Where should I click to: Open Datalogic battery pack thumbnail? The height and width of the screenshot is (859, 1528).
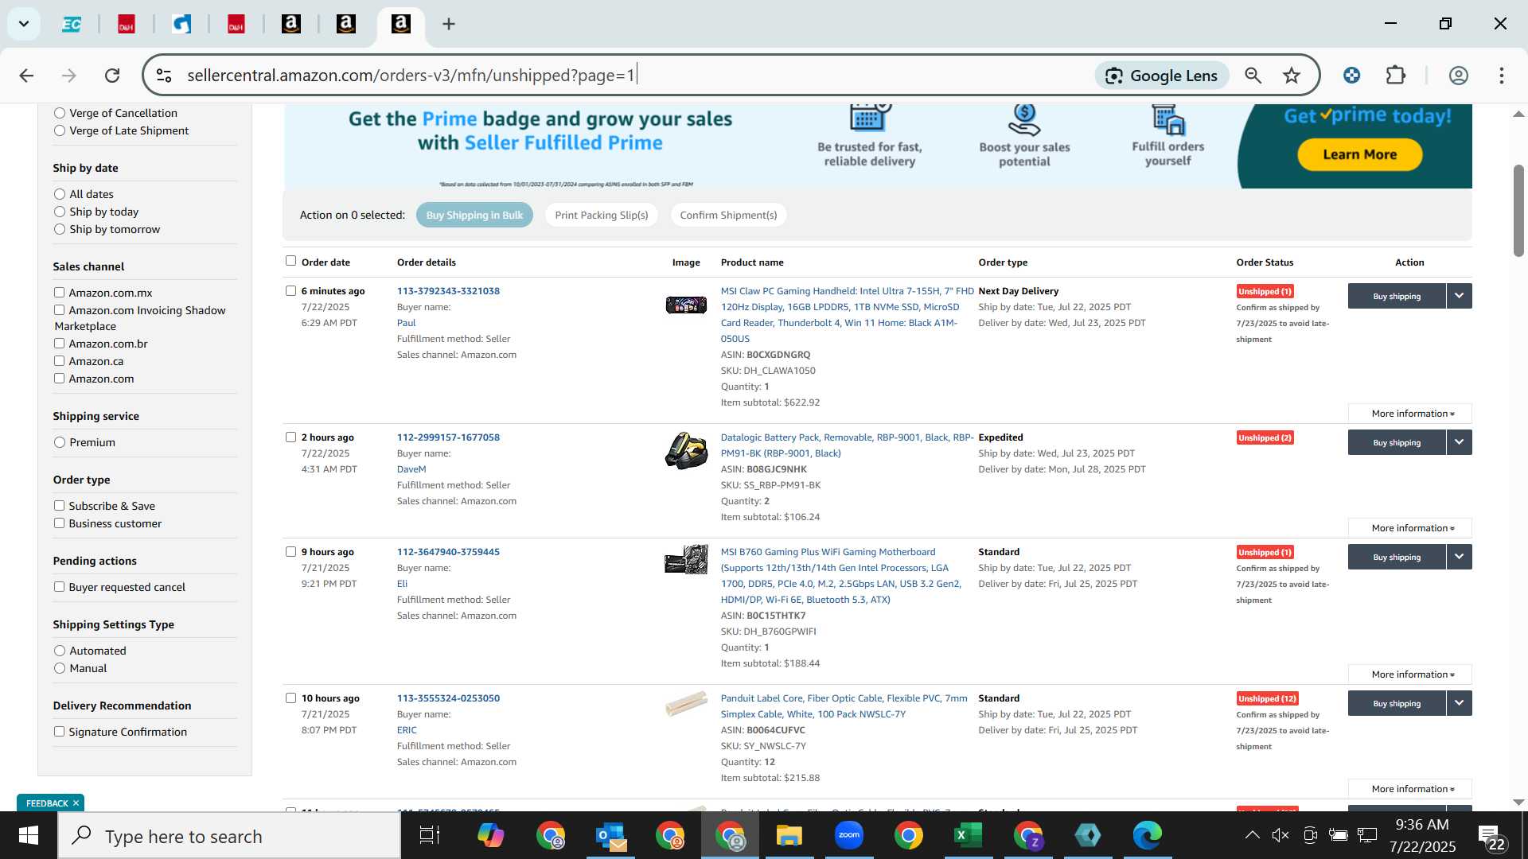(x=686, y=450)
